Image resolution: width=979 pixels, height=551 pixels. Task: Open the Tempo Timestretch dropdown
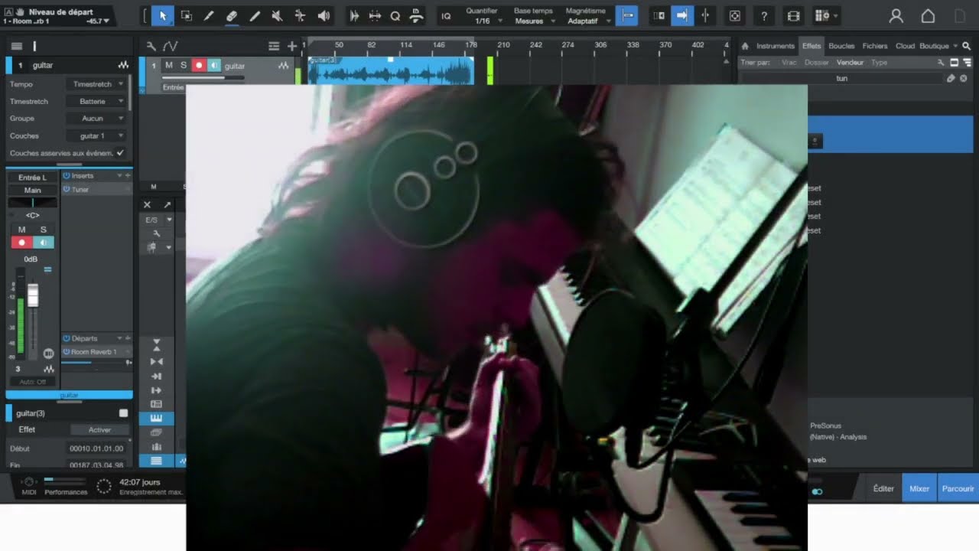click(x=96, y=84)
